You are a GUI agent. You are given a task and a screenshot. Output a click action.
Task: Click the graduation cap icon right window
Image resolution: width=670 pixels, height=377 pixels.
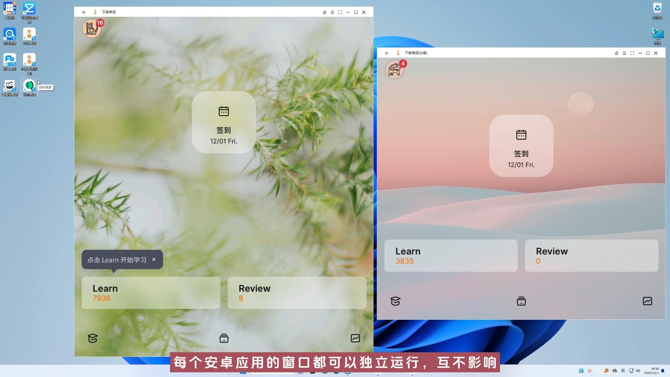pyautogui.click(x=395, y=301)
